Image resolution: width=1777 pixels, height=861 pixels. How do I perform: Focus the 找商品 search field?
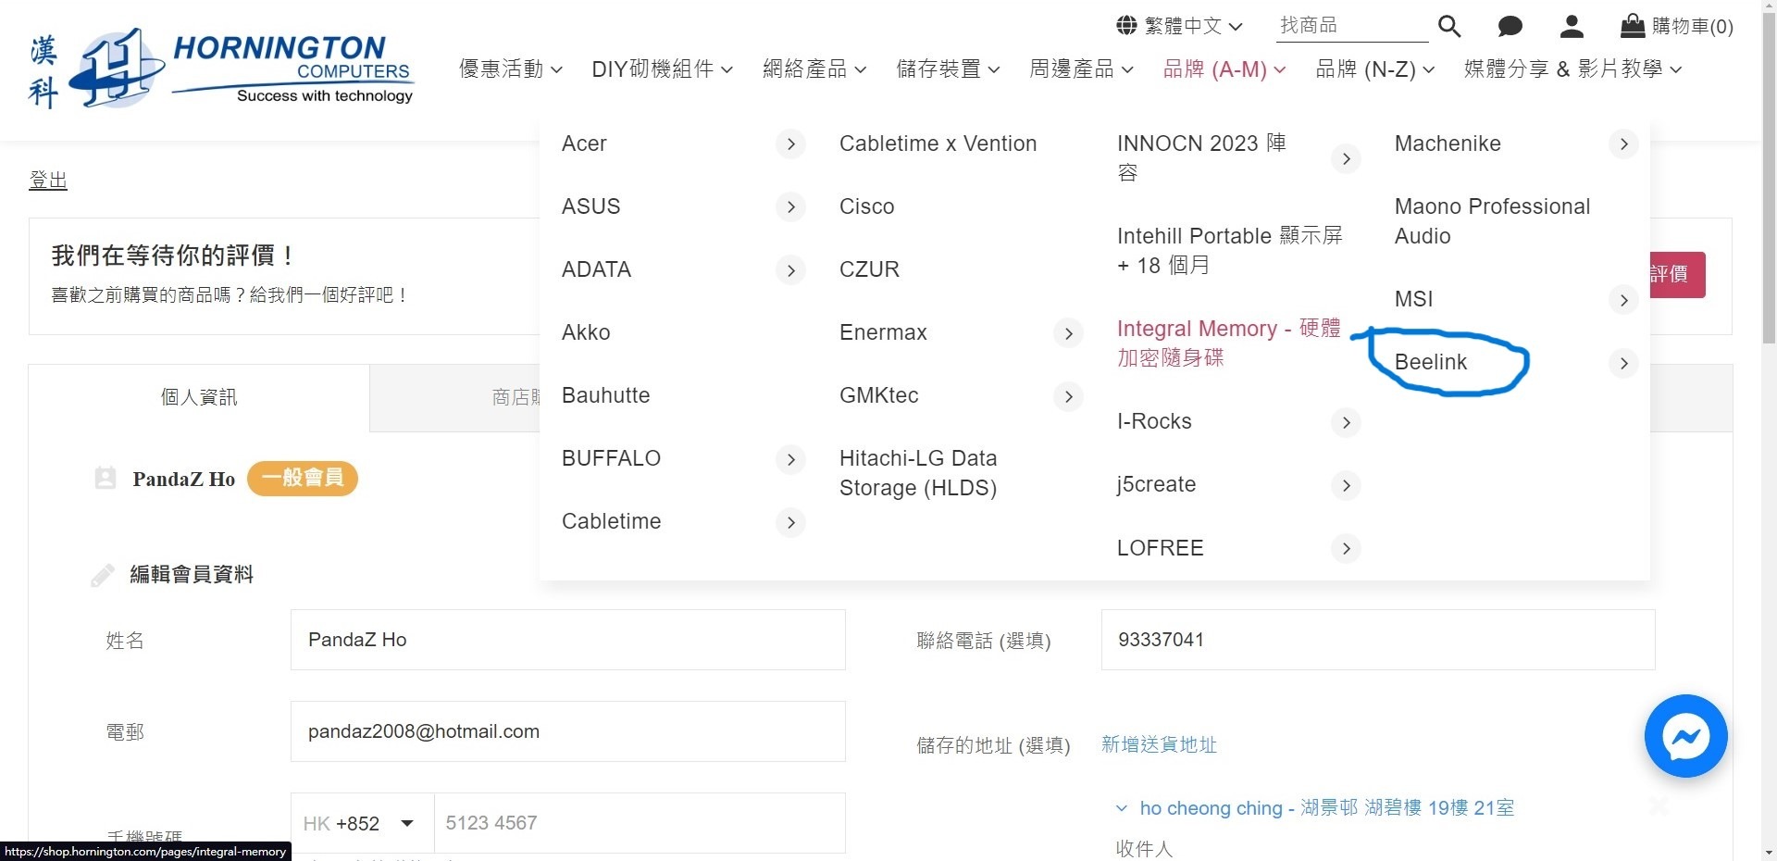(x=1351, y=26)
